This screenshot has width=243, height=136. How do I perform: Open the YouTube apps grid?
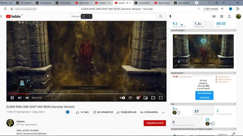tap(222, 16)
